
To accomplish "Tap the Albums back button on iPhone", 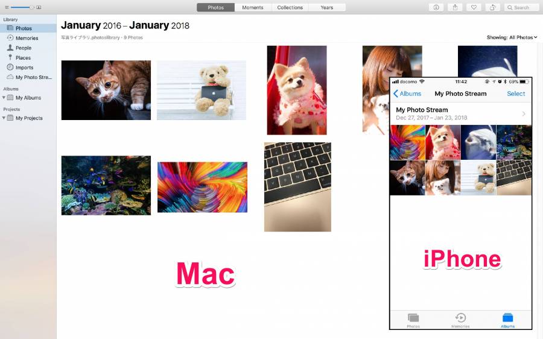I will click(407, 93).
